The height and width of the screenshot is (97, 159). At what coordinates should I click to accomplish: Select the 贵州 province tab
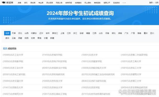point(7,38)
